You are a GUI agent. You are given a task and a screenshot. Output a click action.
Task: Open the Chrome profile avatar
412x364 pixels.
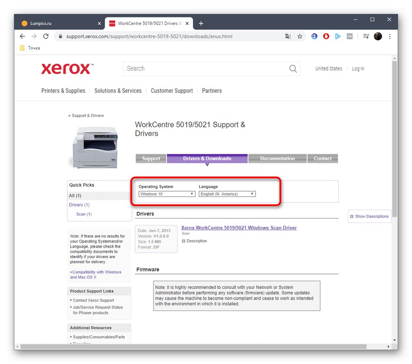[378, 36]
